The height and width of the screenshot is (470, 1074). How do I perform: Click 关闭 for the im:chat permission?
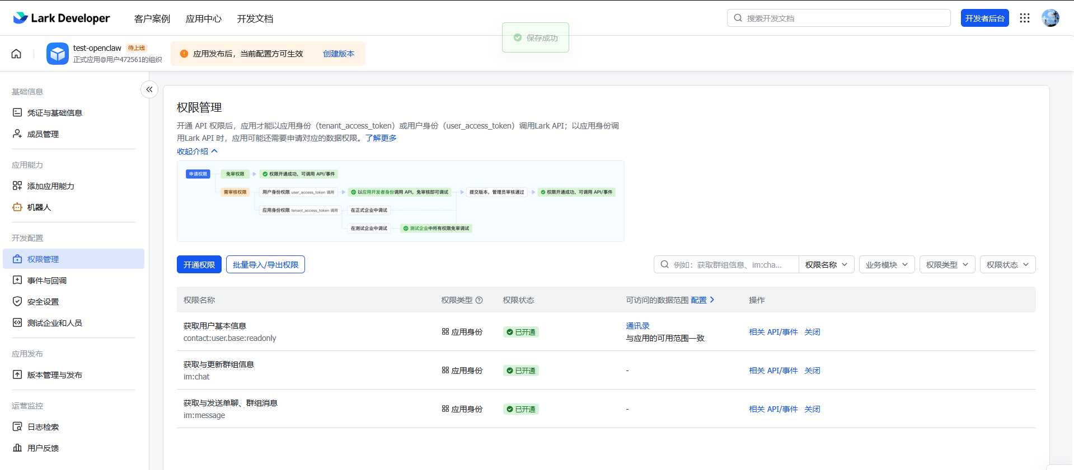point(812,371)
